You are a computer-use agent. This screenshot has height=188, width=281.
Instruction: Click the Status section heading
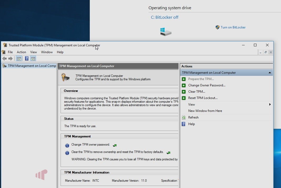click(69, 119)
